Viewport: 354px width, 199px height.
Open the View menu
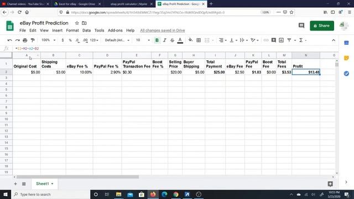coord(44,30)
